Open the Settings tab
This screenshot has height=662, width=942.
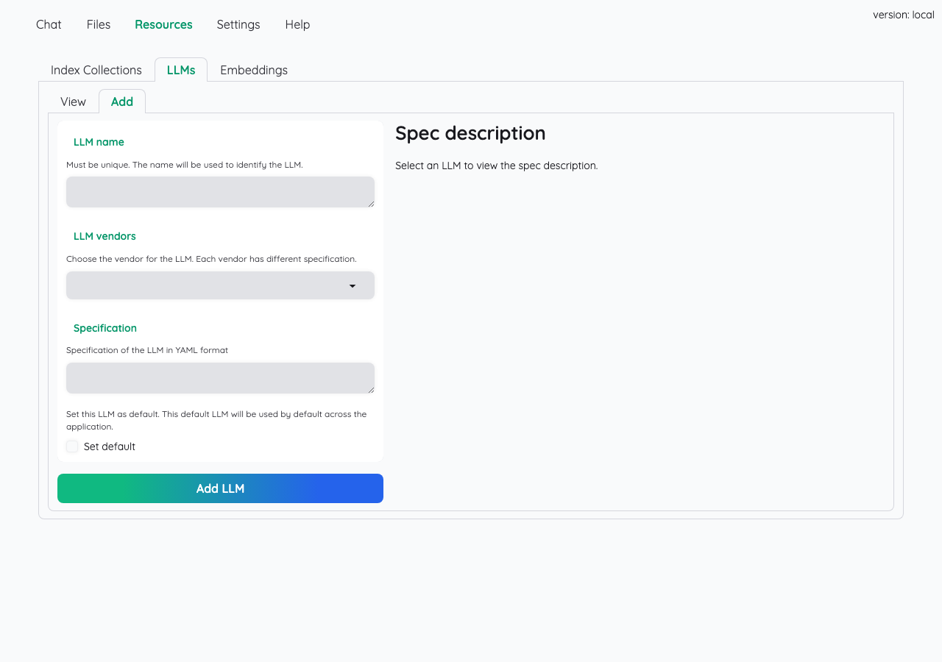pos(238,24)
